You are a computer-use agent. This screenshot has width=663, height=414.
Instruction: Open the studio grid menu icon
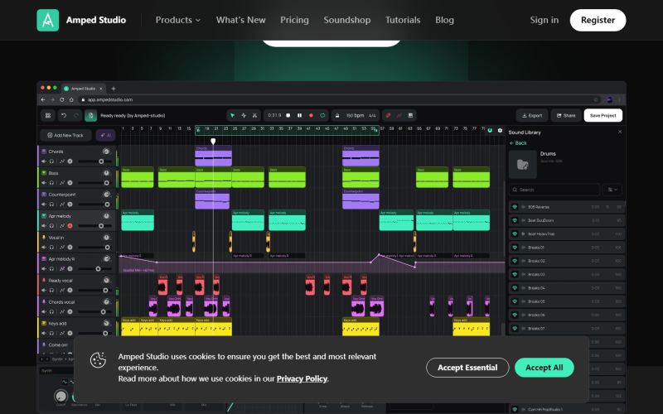pyautogui.click(x=48, y=115)
